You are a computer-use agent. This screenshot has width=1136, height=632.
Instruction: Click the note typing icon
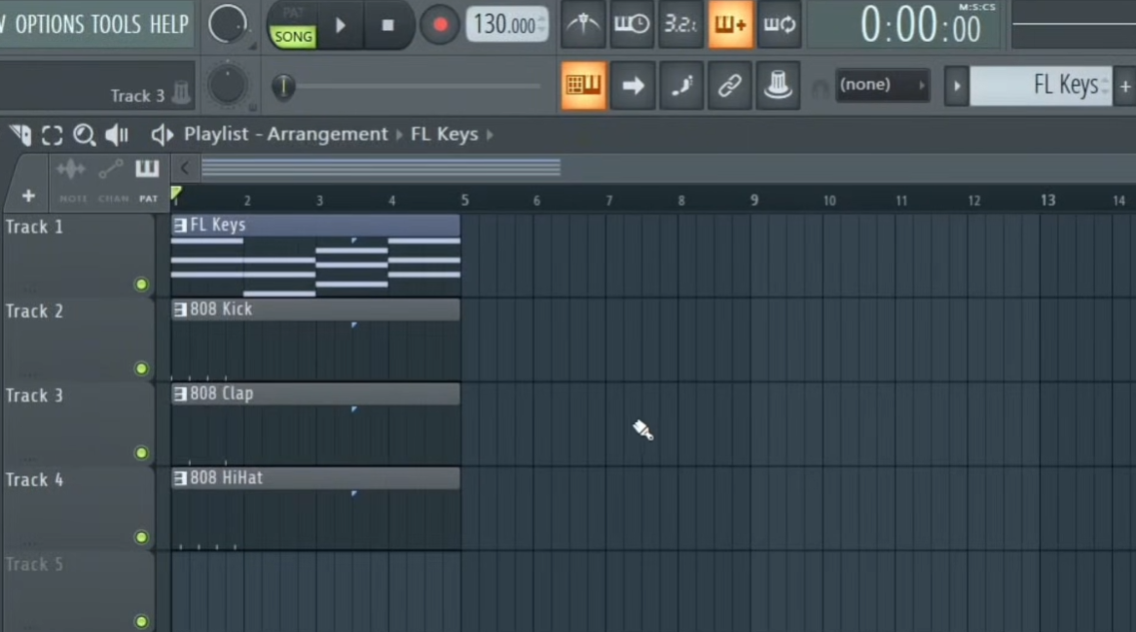tap(681, 86)
